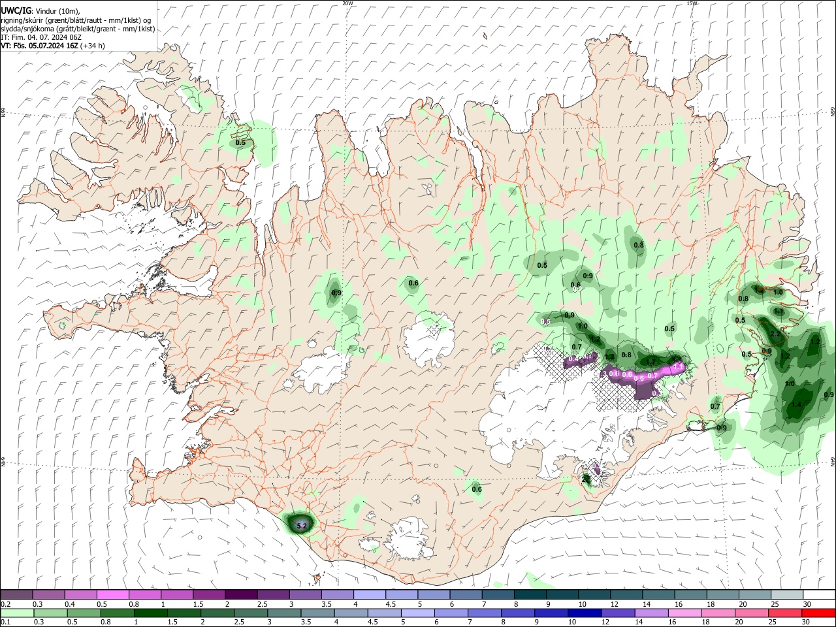Click the 'slydda/snjókoma (grátt/bleikt/grænt' legend line
This screenshot has width=836, height=627.
pyautogui.click(x=78, y=29)
